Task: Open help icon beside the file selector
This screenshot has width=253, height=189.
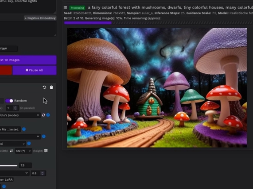Action: 24,129
